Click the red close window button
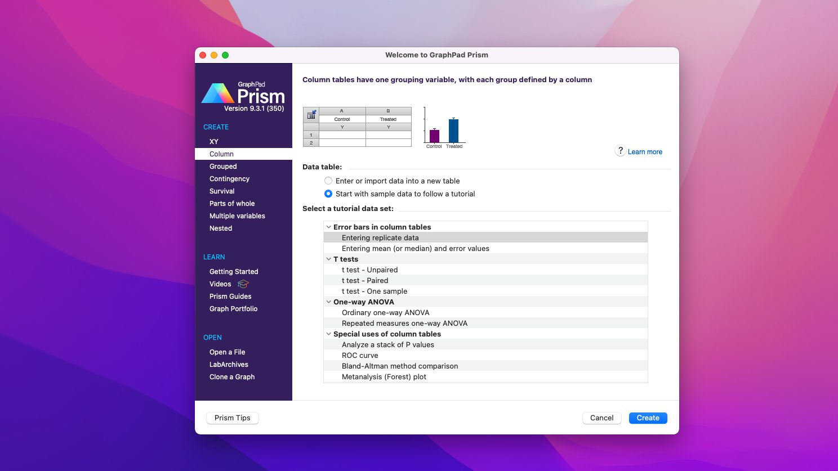 (203, 55)
